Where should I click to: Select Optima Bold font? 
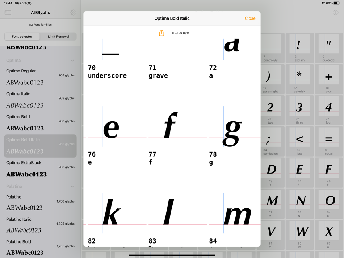[x=40, y=123]
